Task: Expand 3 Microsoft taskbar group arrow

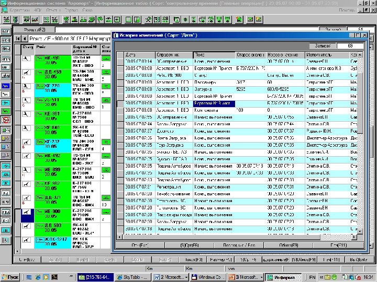Action: [262, 277]
